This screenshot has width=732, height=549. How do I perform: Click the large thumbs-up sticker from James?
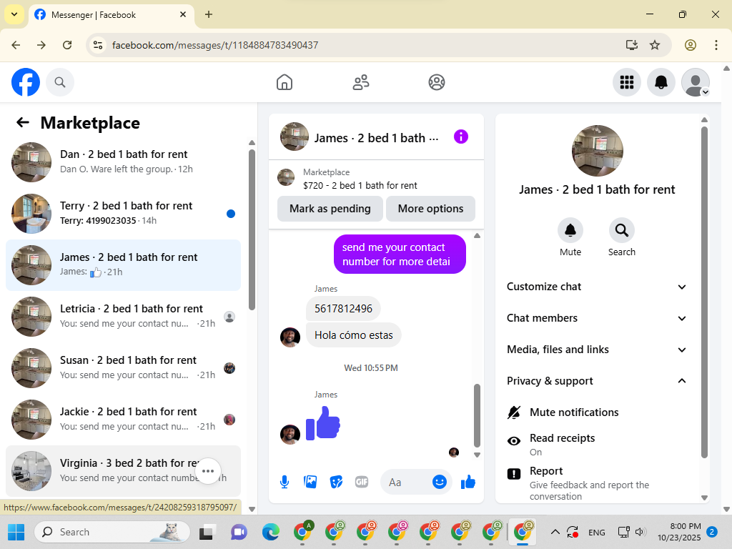click(x=323, y=423)
